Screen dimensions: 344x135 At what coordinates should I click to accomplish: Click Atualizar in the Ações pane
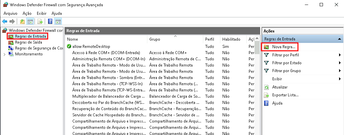[280, 87]
